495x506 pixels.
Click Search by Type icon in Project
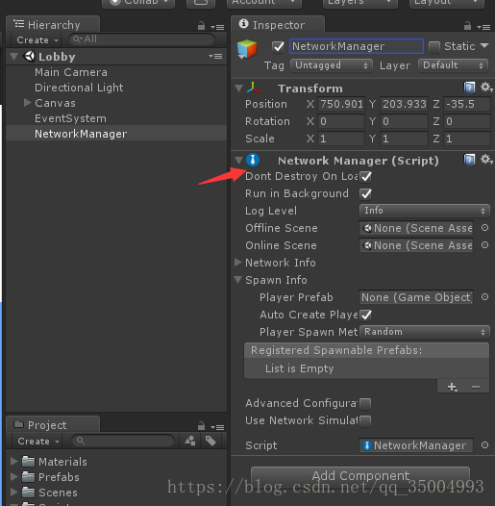click(x=190, y=441)
